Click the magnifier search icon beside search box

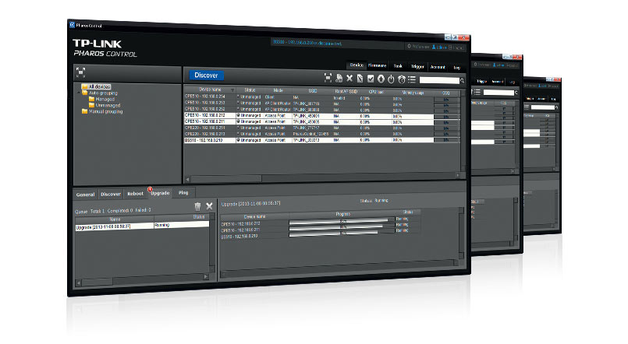click(462, 81)
